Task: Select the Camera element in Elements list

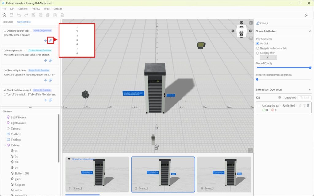Action: click(16, 128)
